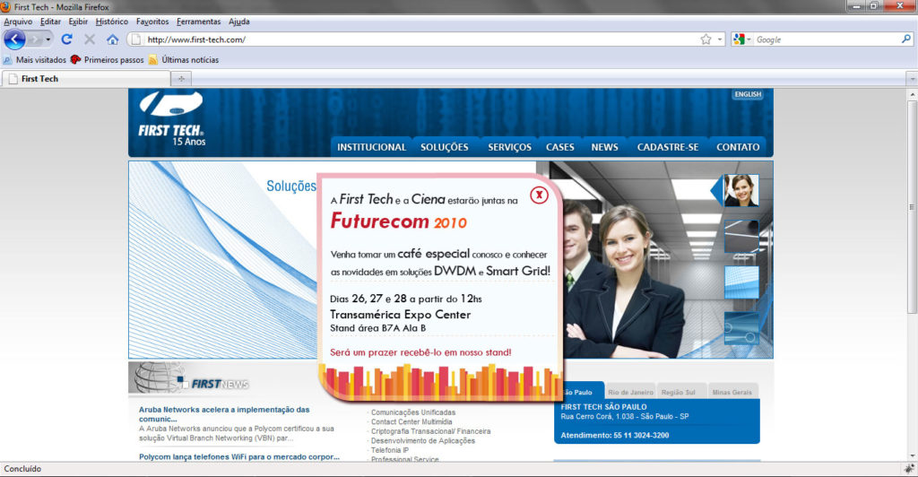
Task: Click the page identity icon in address bar
Action: [136, 39]
